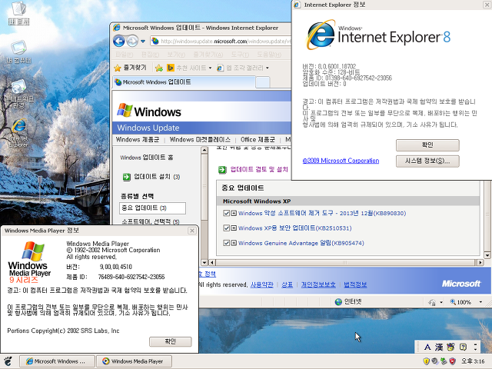Click the sidebar scrollbar down arrow
The height and width of the screenshot is (369, 492).
(x=204, y=262)
